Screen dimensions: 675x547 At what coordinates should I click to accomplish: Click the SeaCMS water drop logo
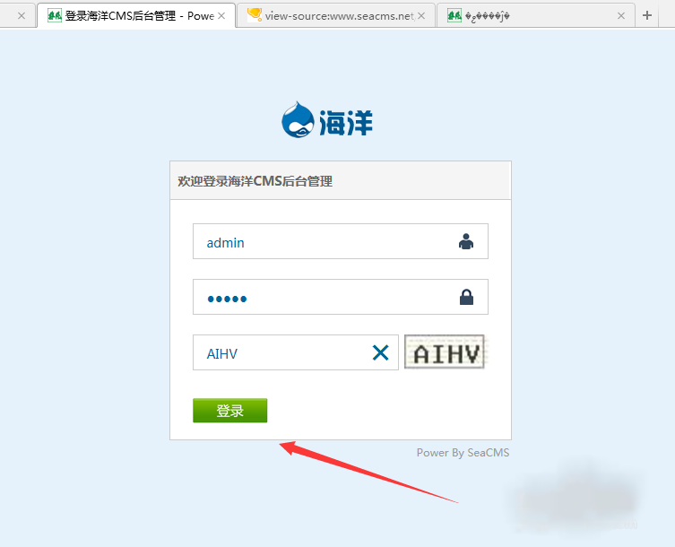pyautogui.click(x=298, y=120)
